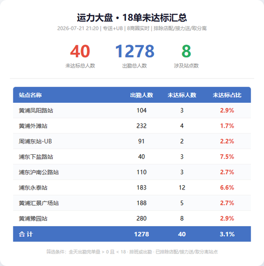Viewport: 264px width, 266px height.
Task: Click the red number 40 summary
Action: (80, 51)
